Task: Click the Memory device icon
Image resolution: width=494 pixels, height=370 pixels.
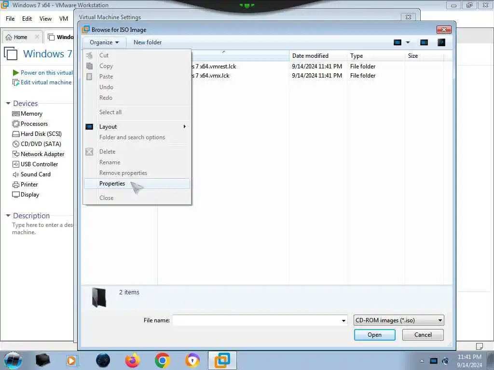Action: [16, 114]
